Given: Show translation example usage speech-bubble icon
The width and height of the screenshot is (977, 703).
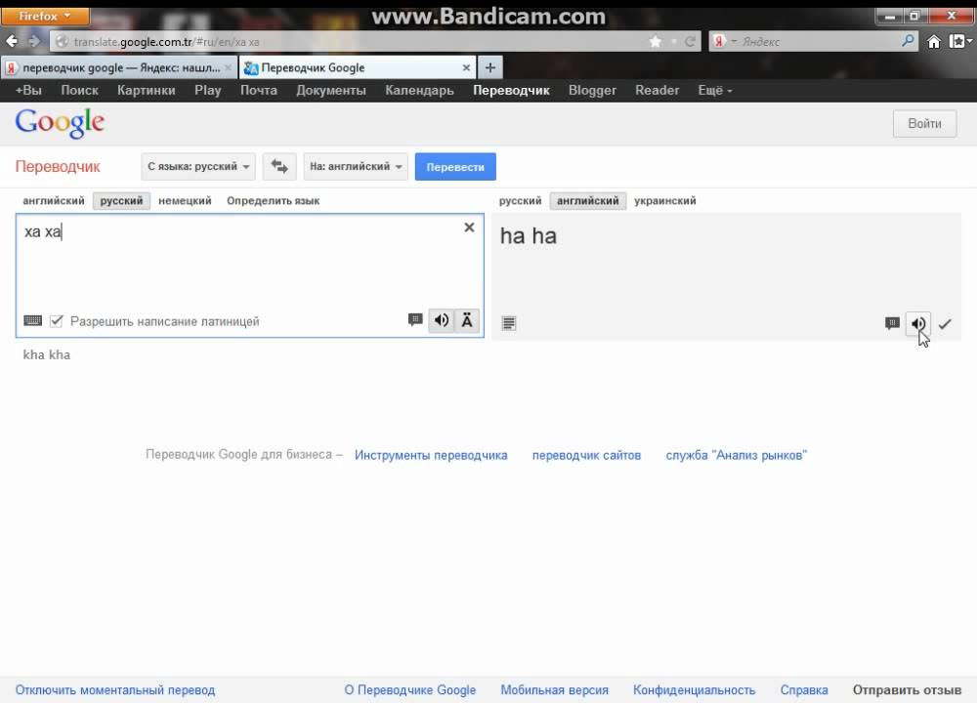Looking at the screenshot, I should tap(892, 323).
